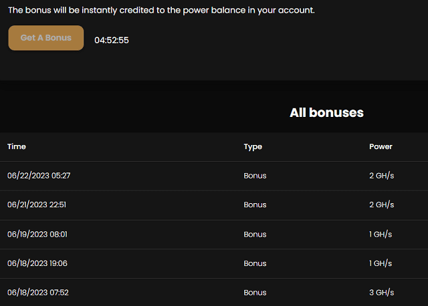
Task: Open the 06/21/2023 22:51 bonus row
Action: click(x=214, y=205)
